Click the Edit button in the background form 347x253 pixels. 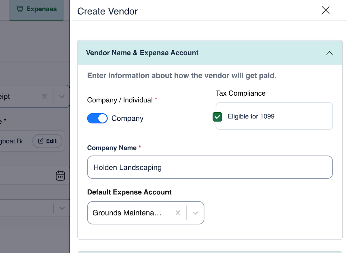[x=47, y=141]
